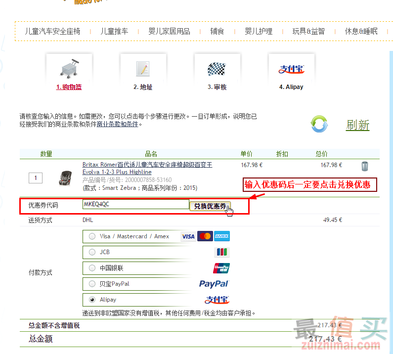
Task: Click the UnionPay logo
Action: (x=221, y=268)
